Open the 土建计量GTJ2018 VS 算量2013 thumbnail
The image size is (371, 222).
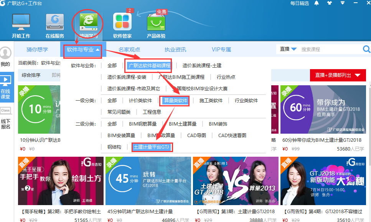coord(236,181)
